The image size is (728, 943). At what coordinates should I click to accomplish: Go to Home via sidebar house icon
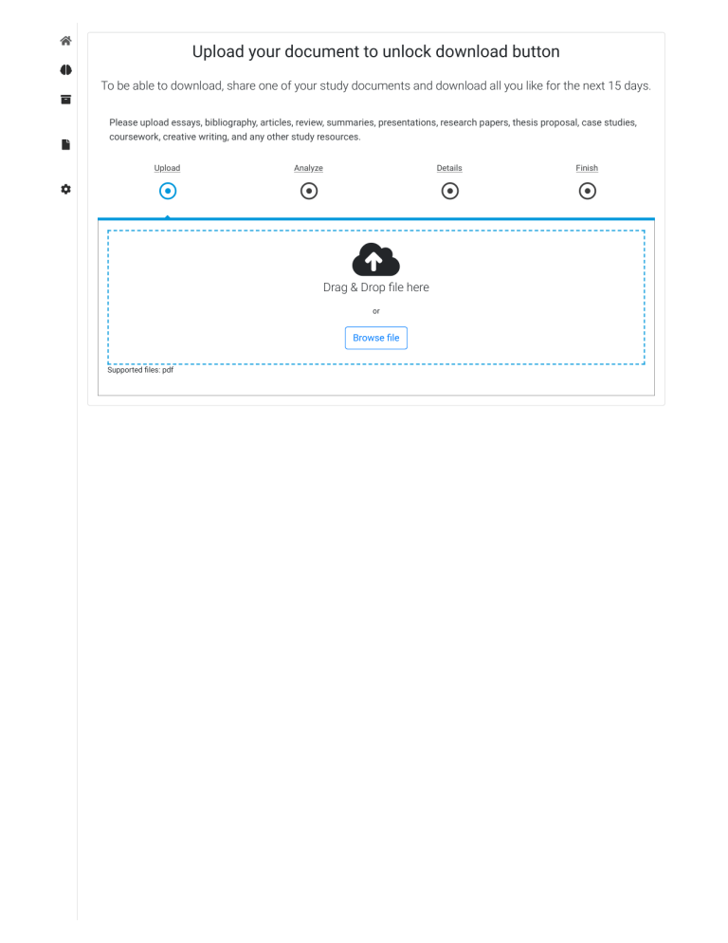click(x=65, y=41)
